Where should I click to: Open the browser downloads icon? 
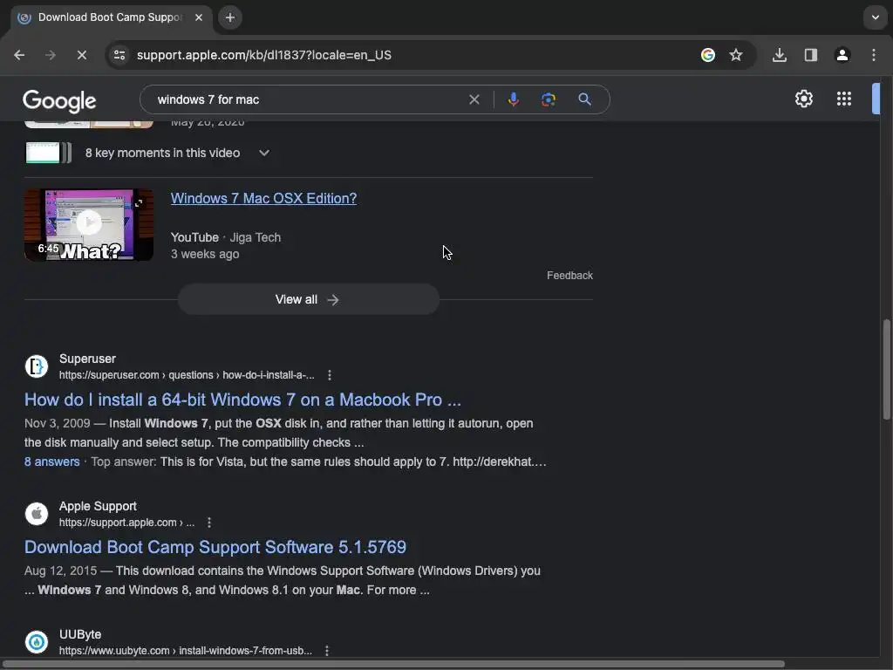[x=780, y=55]
